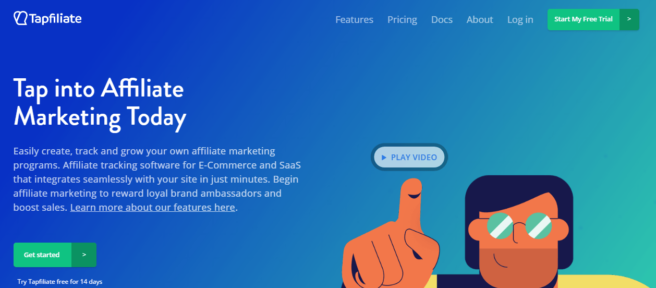The width and height of the screenshot is (656, 288).
Task: Open the Docs navigation link
Action: pos(442,20)
